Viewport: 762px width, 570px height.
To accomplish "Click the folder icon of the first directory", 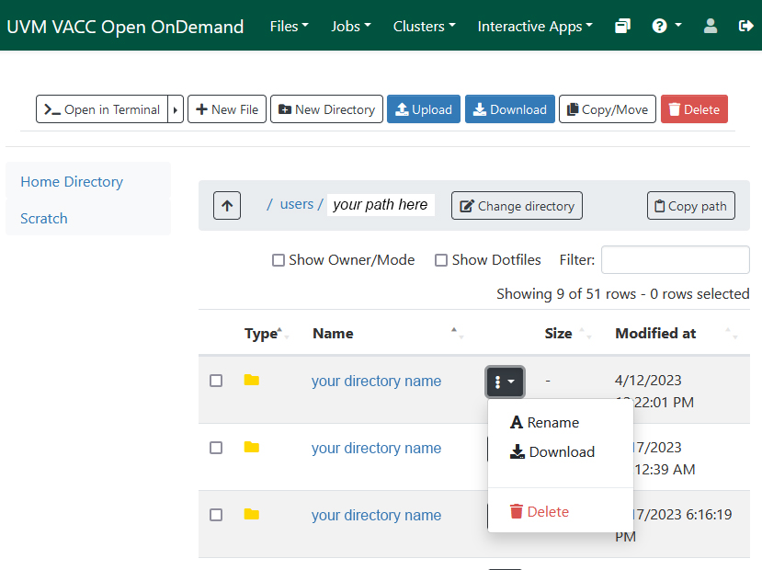I will point(251,381).
